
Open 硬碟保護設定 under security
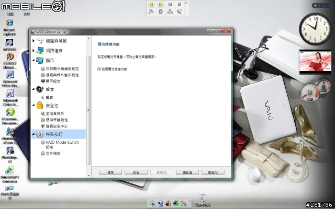pos(57,120)
